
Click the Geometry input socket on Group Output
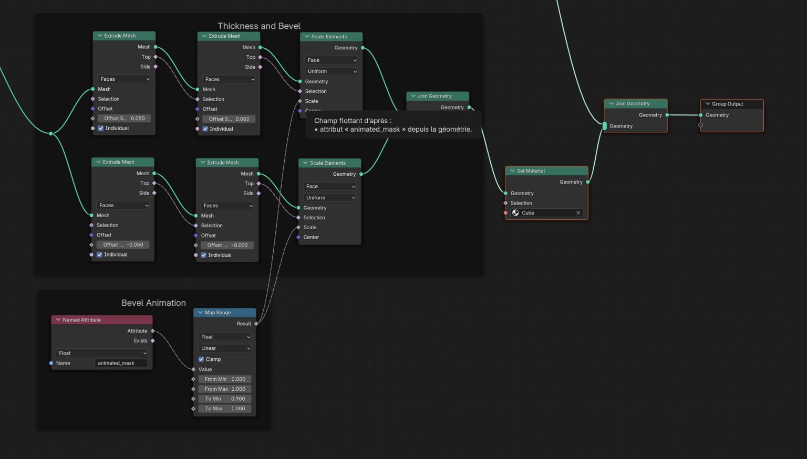click(701, 115)
